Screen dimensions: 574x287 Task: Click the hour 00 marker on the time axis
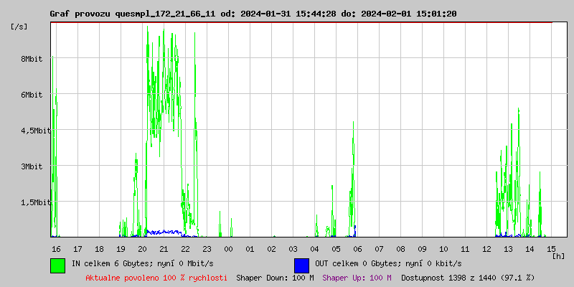[228, 248]
